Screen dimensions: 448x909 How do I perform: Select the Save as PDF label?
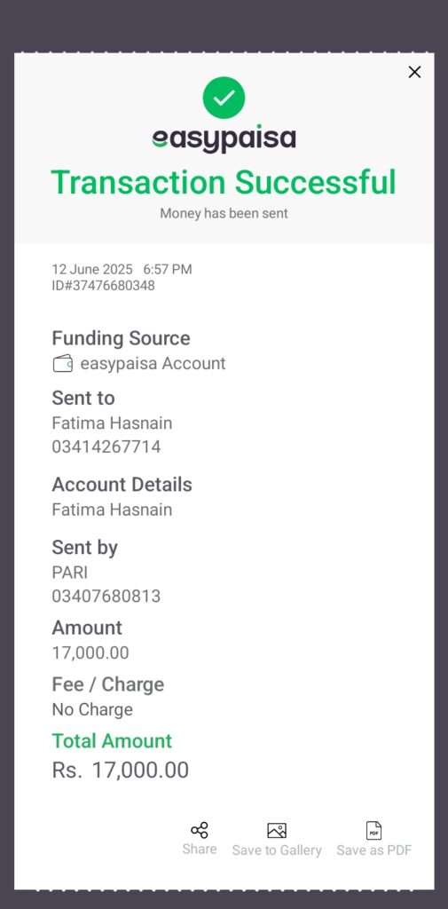coord(373,850)
